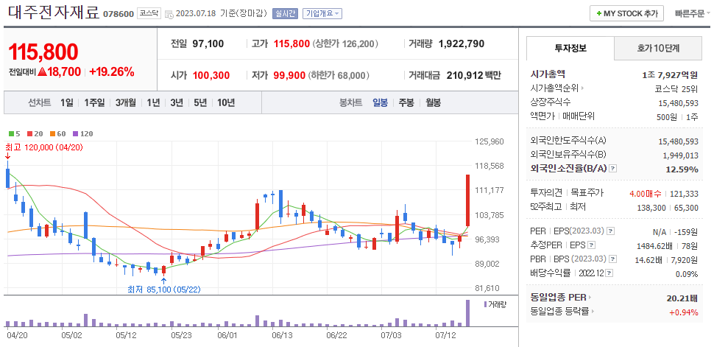Screen dimensions: 714x347
Task: Open the 기업개요 dropdown
Action: click(322, 14)
